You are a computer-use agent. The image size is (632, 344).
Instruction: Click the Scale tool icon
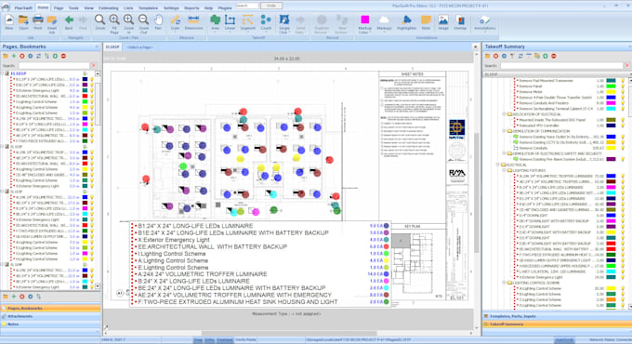tap(176, 20)
